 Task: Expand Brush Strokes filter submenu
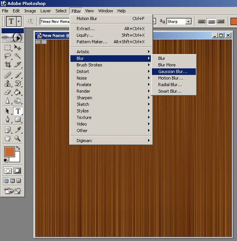tap(111, 65)
